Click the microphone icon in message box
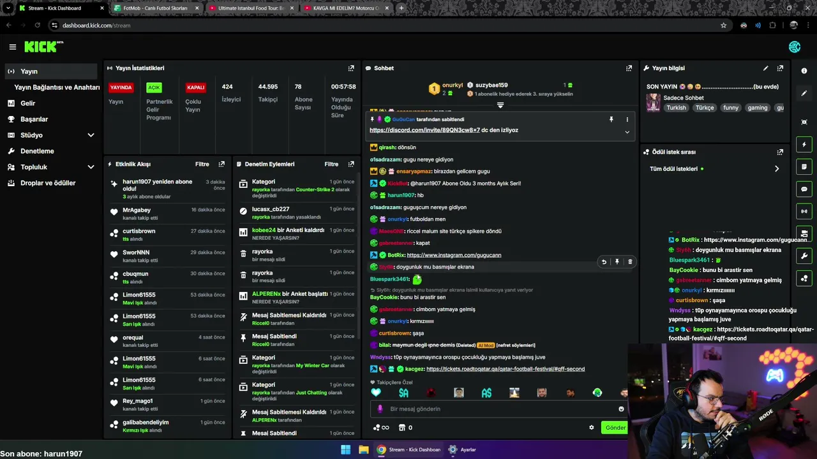This screenshot has width=817, height=459. point(380,409)
